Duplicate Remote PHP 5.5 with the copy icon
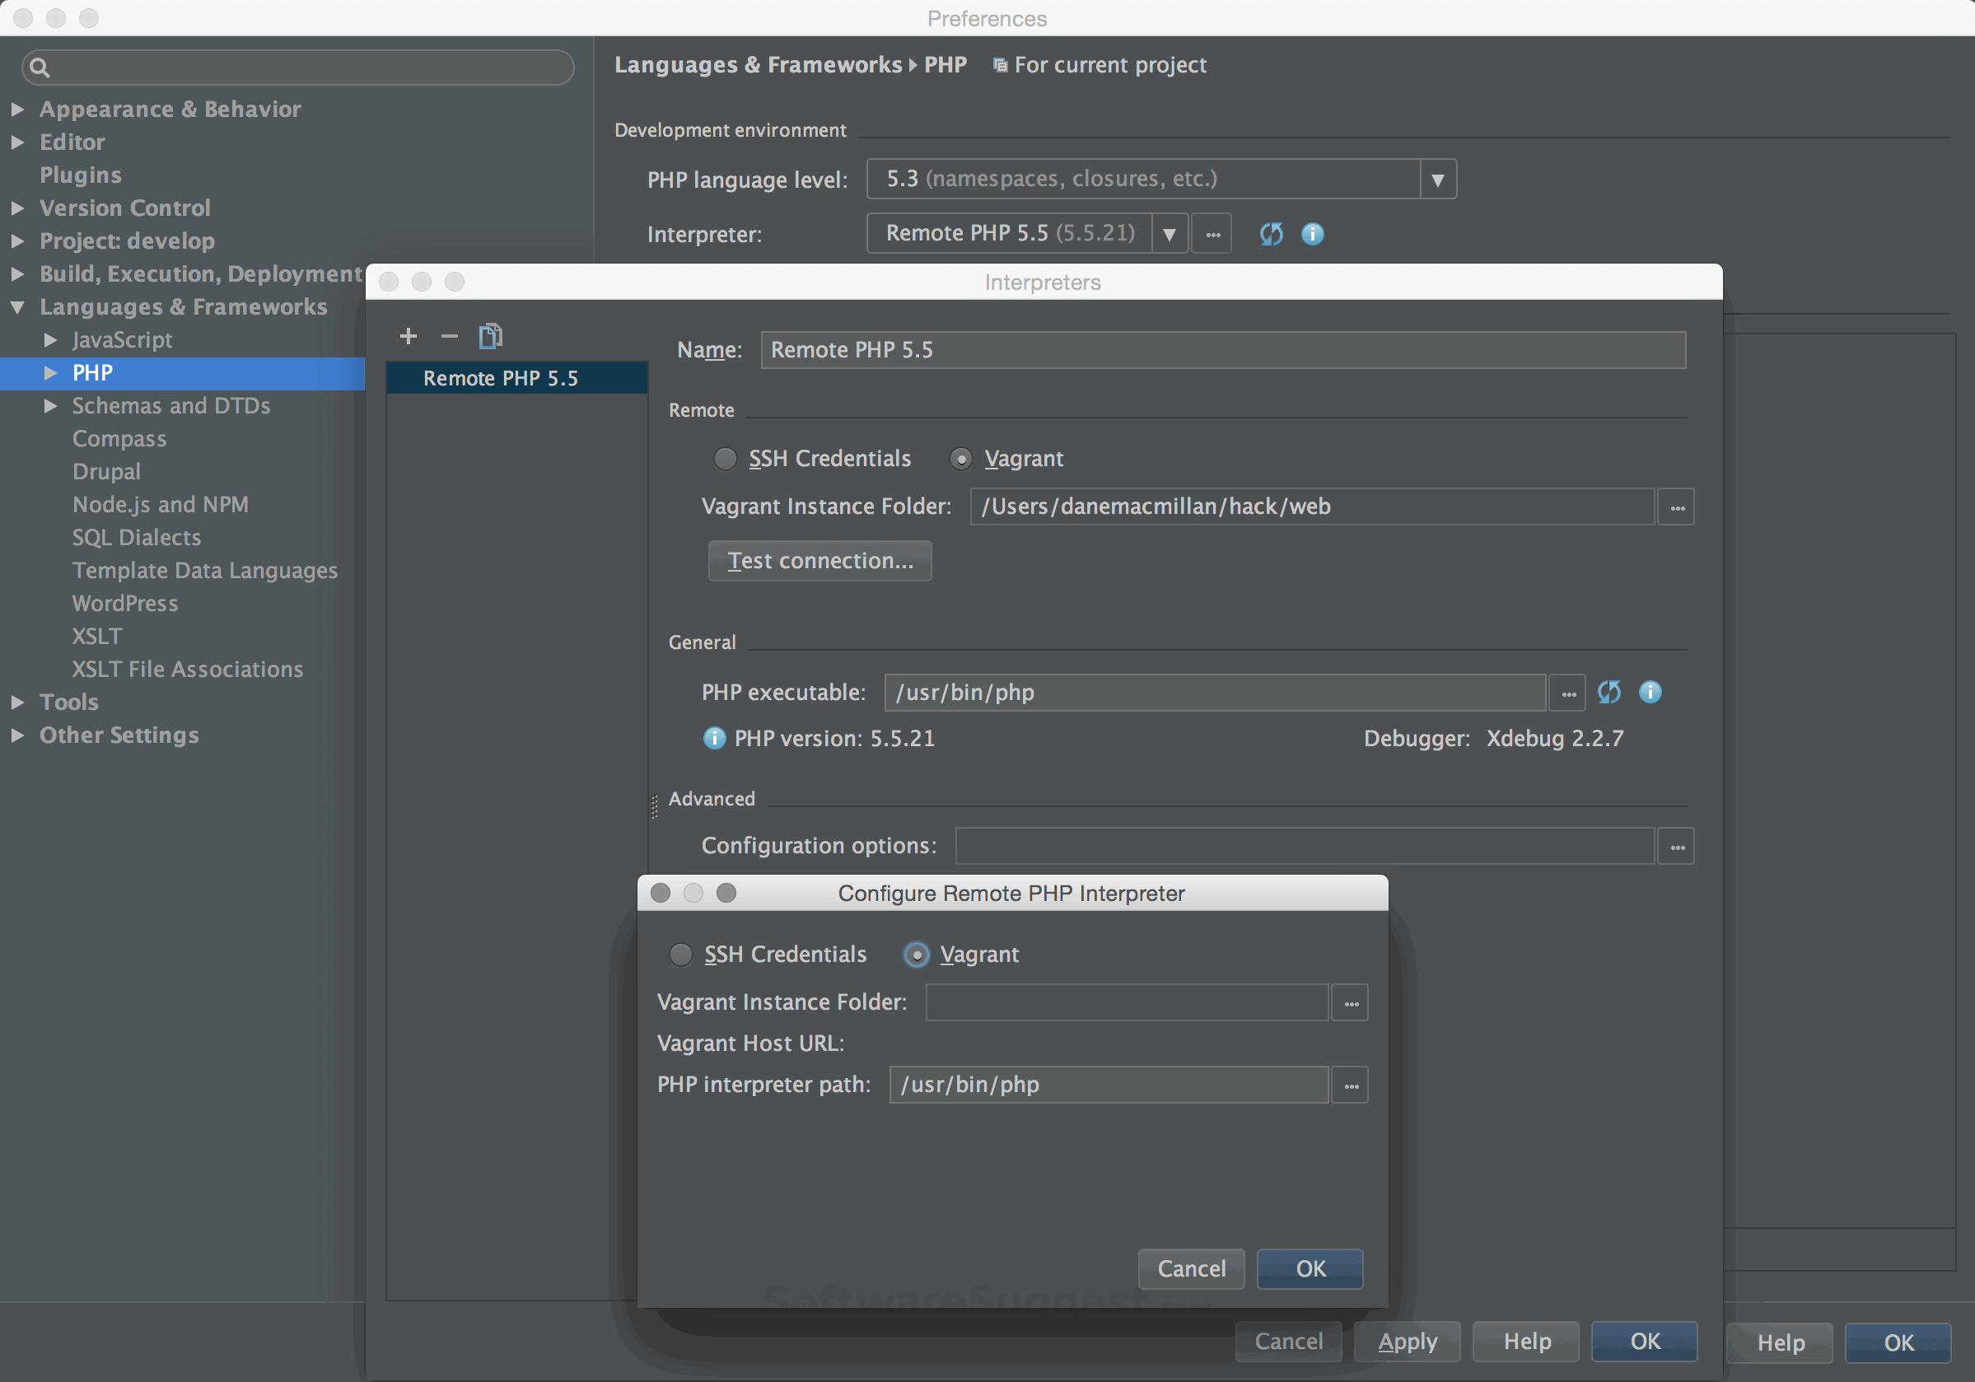Screen dimensions: 1975x1382 [x=489, y=335]
